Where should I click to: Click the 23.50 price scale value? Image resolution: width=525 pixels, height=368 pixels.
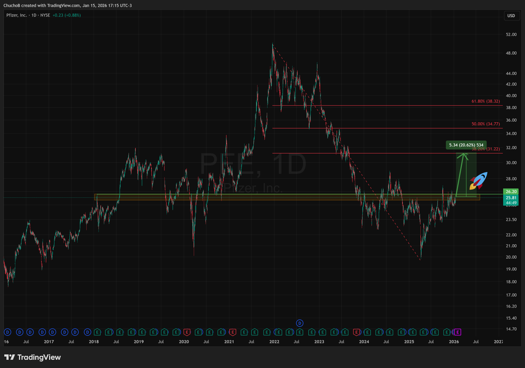tap(511, 220)
